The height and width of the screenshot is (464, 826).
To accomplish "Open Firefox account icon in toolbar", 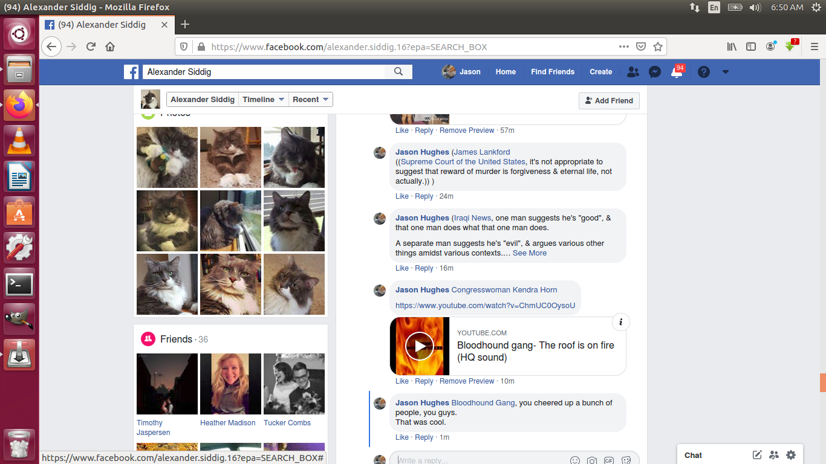I will (770, 47).
